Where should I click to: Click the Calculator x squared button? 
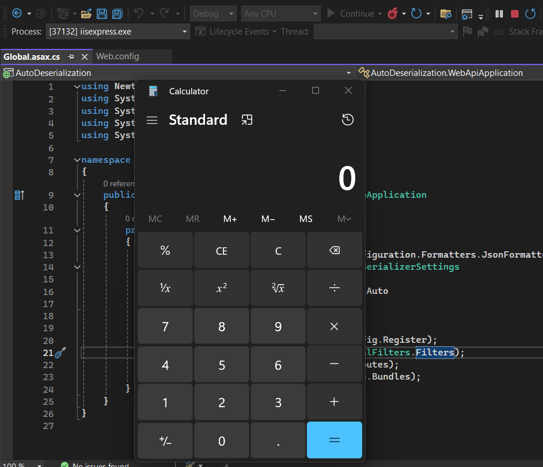click(x=222, y=288)
